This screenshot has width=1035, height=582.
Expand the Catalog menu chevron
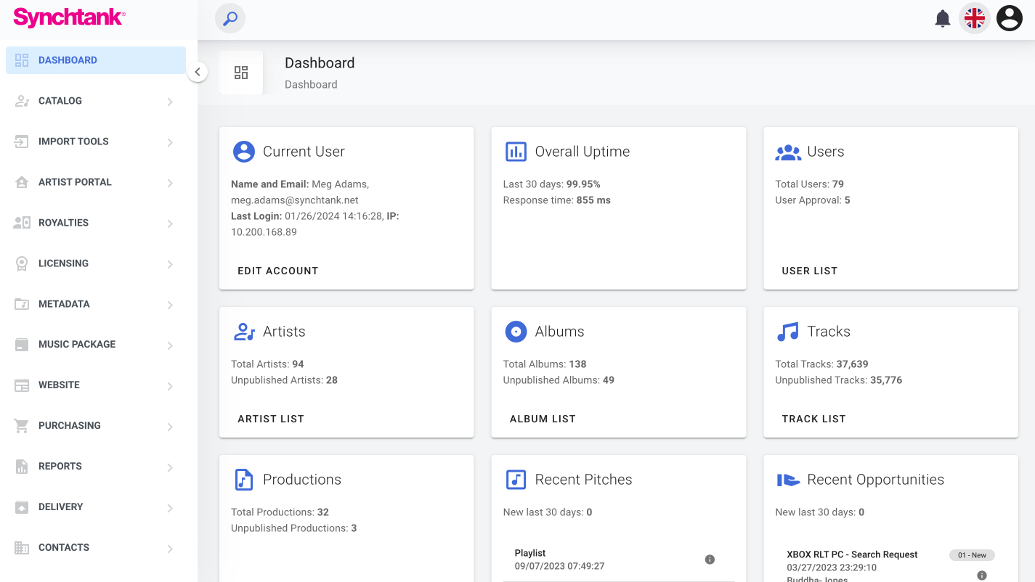(x=170, y=102)
